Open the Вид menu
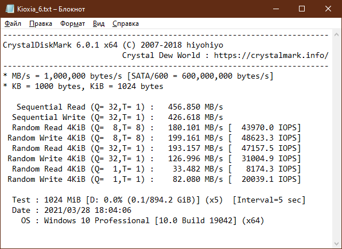 [x=99, y=24]
